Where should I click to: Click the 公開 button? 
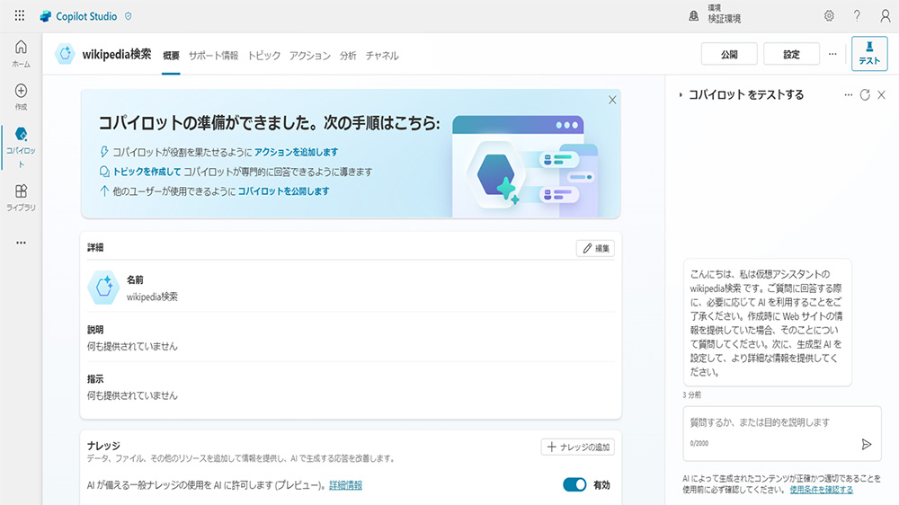pyautogui.click(x=729, y=54)
